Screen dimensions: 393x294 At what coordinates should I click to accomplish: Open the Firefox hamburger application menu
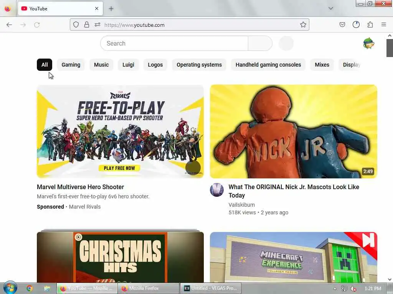click(x=383, y=24)
